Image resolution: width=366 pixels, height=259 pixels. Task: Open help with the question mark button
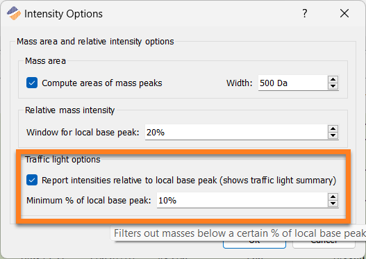point(305,13)
